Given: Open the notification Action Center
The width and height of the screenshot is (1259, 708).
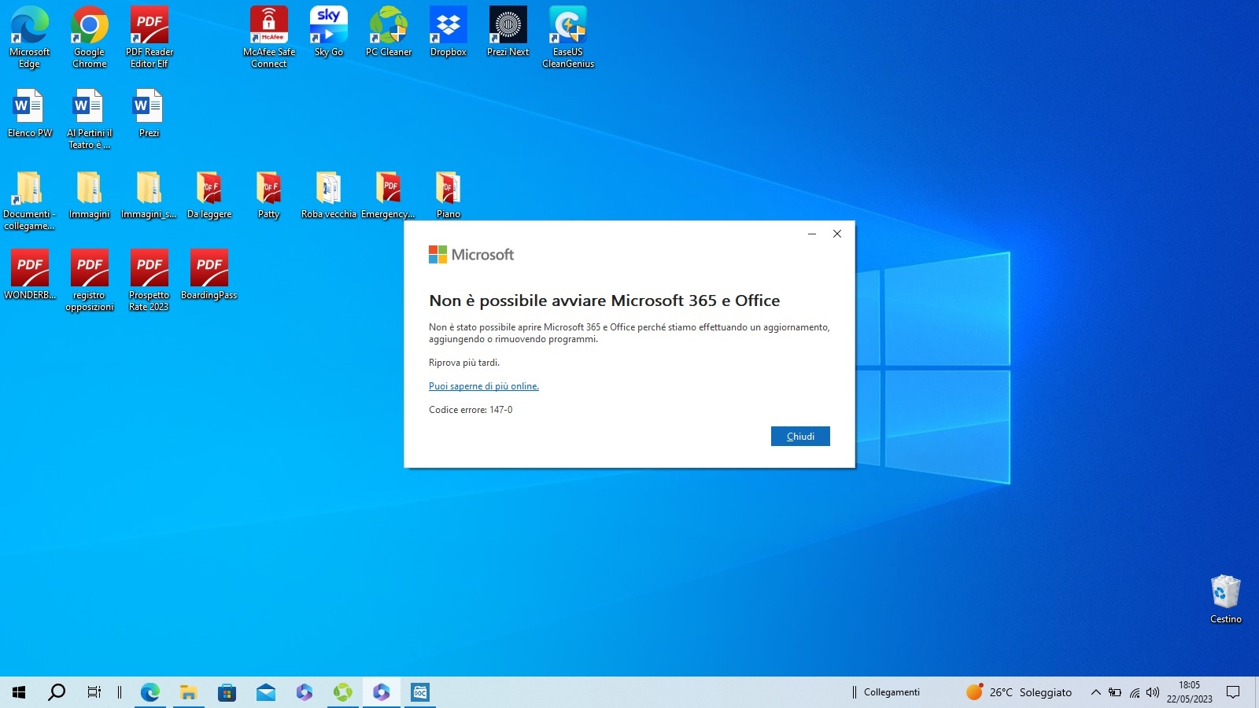Looking at the screenshot, I should 1233,692.
